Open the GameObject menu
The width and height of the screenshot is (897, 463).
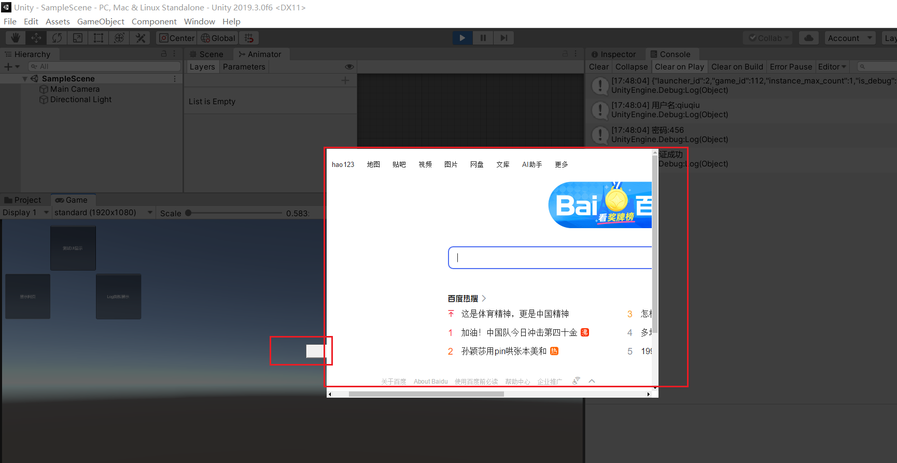point(101,21)
